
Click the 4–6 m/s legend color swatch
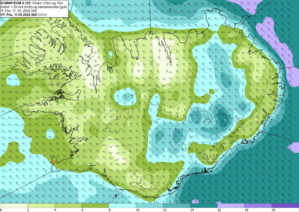pyautogui.click(x=68, y=206)
